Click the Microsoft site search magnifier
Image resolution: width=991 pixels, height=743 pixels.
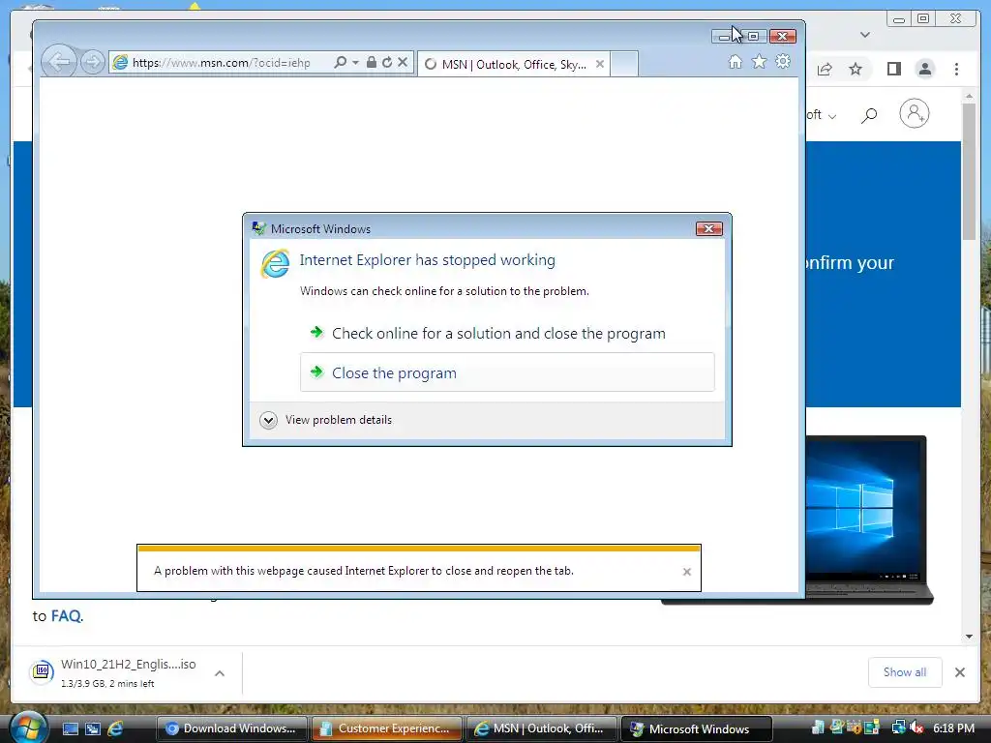870,115
